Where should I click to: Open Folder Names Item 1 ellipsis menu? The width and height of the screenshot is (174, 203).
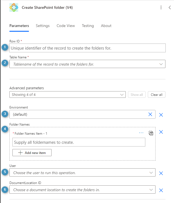pos(141,133)
